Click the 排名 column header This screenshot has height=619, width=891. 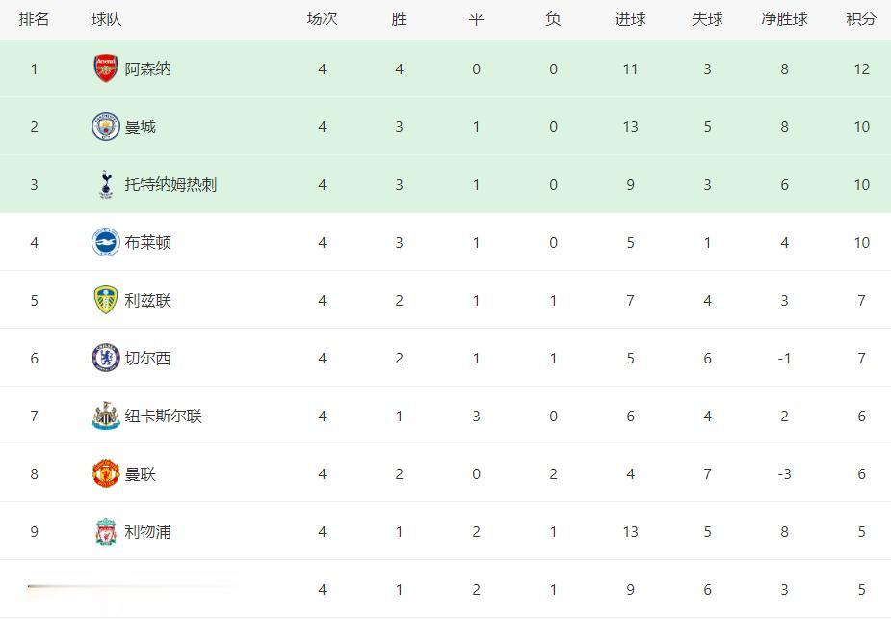[x=34, y=19]
